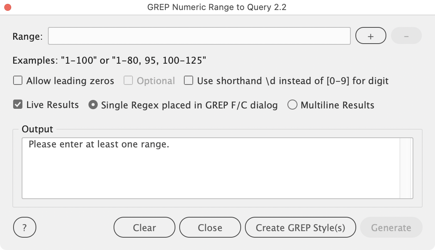This screenshot has width=435, height=250.
Task: Close the window using the red button
Action: (x=8, y=7)
